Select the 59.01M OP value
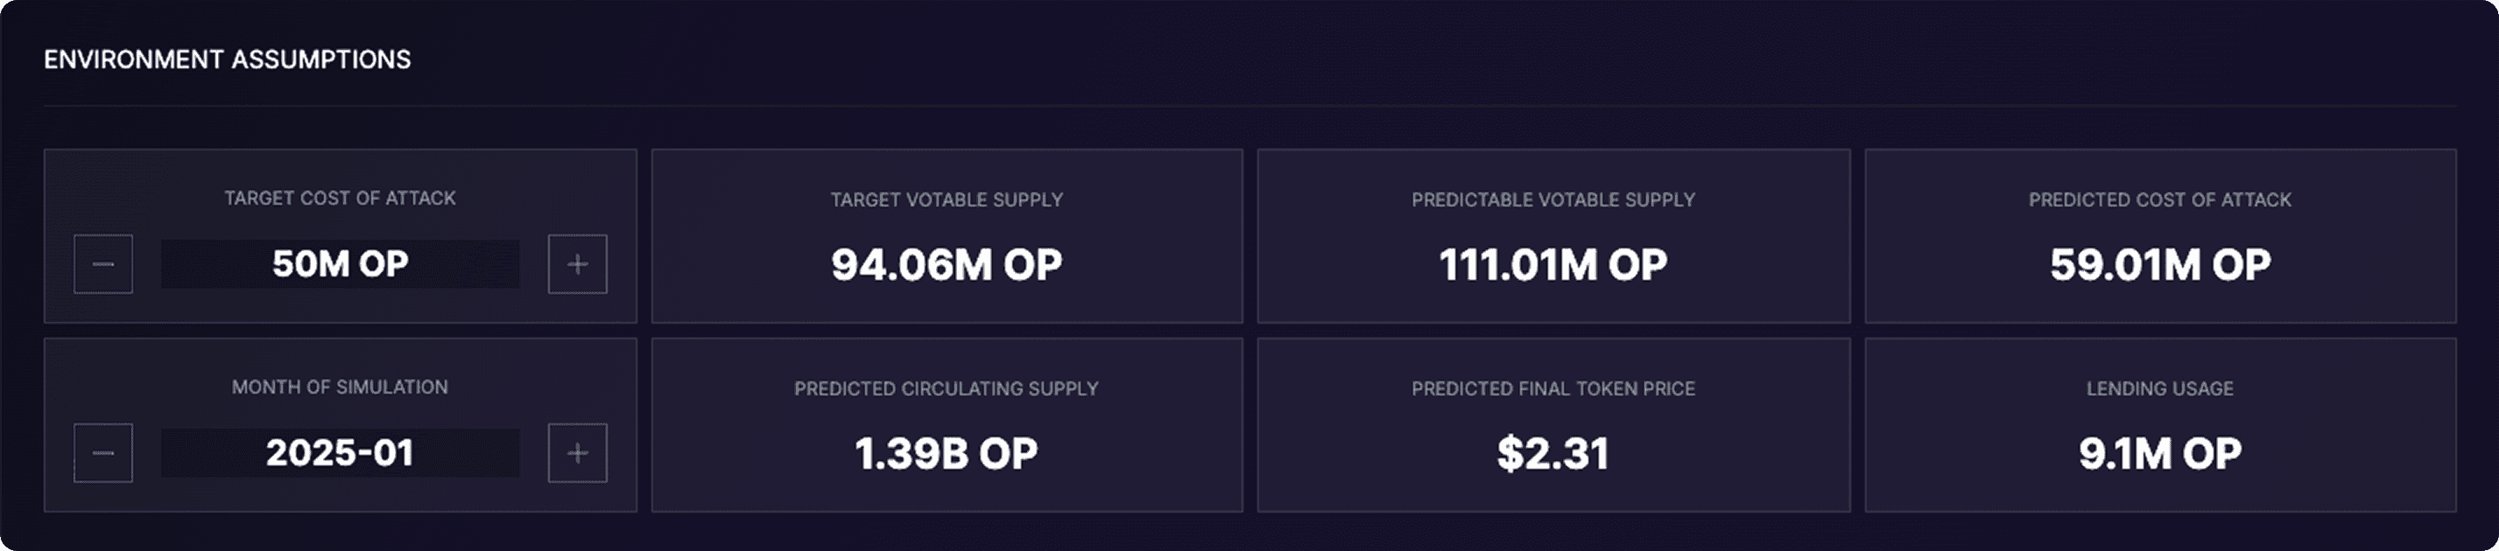The width and height of the screenshot is (2499, 551). (2159, 264)
